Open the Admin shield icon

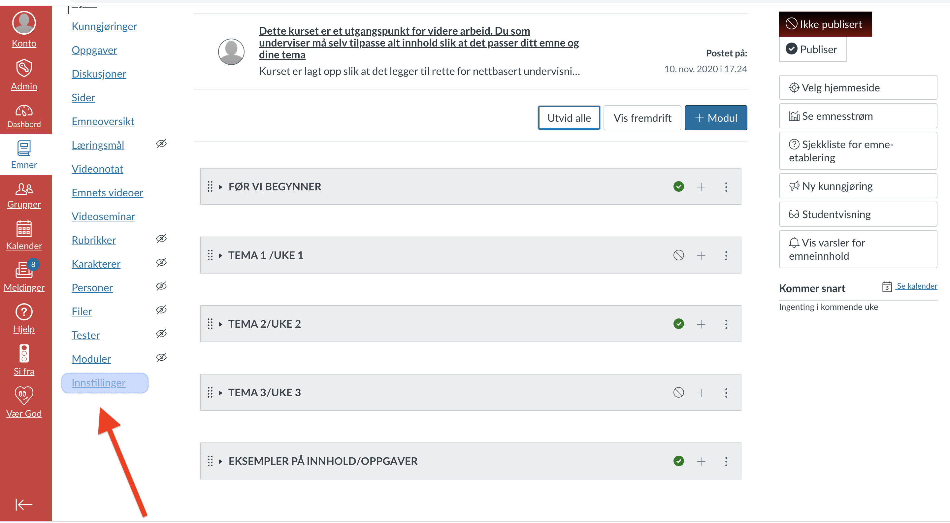(x=24, y=69)
